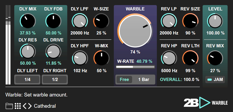
Task: Click the REV LP knob
Action: [x=169, y=21]
